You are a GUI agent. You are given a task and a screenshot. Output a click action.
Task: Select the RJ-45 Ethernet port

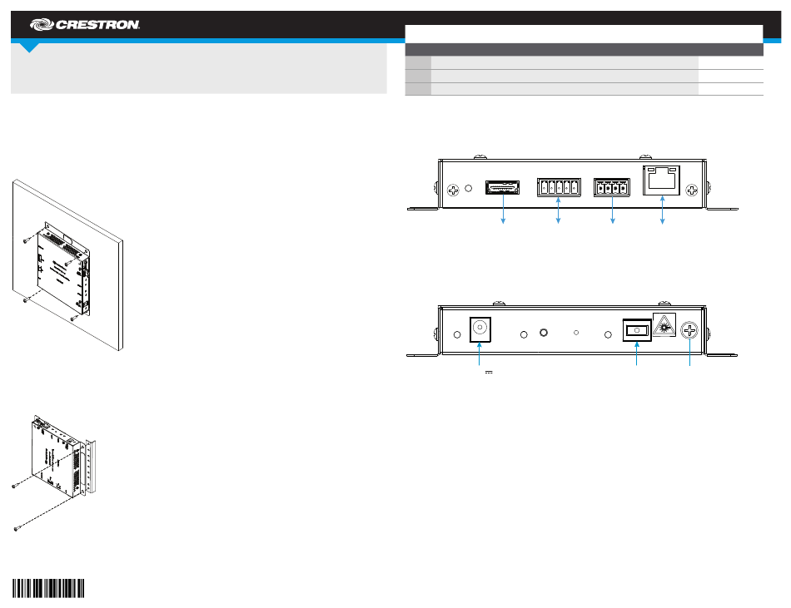661,180
